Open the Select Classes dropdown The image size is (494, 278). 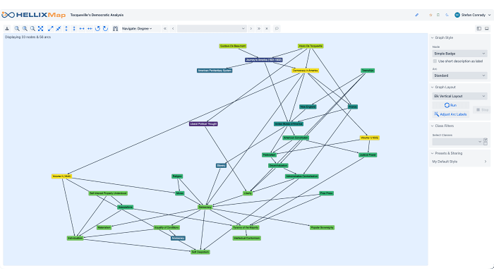[x=457, y=142]
